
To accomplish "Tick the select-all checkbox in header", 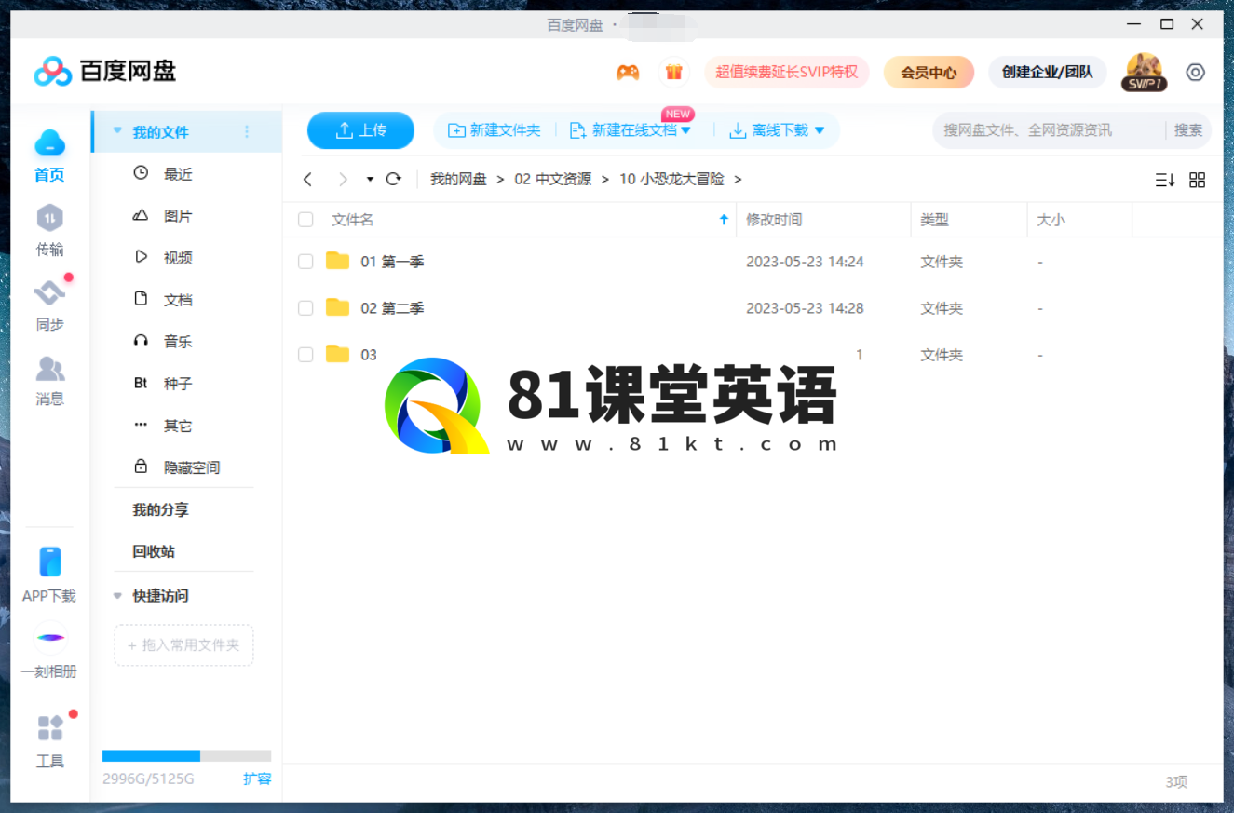I will (x=305, y=220).
